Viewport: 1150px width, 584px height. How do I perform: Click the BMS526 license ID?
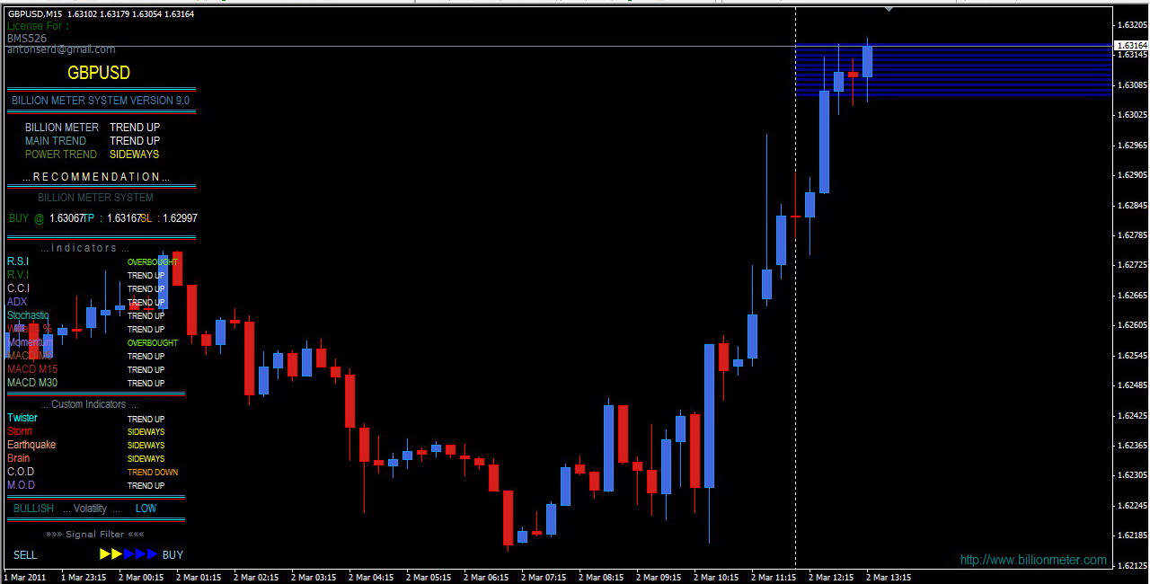click(x=27, y=39)
